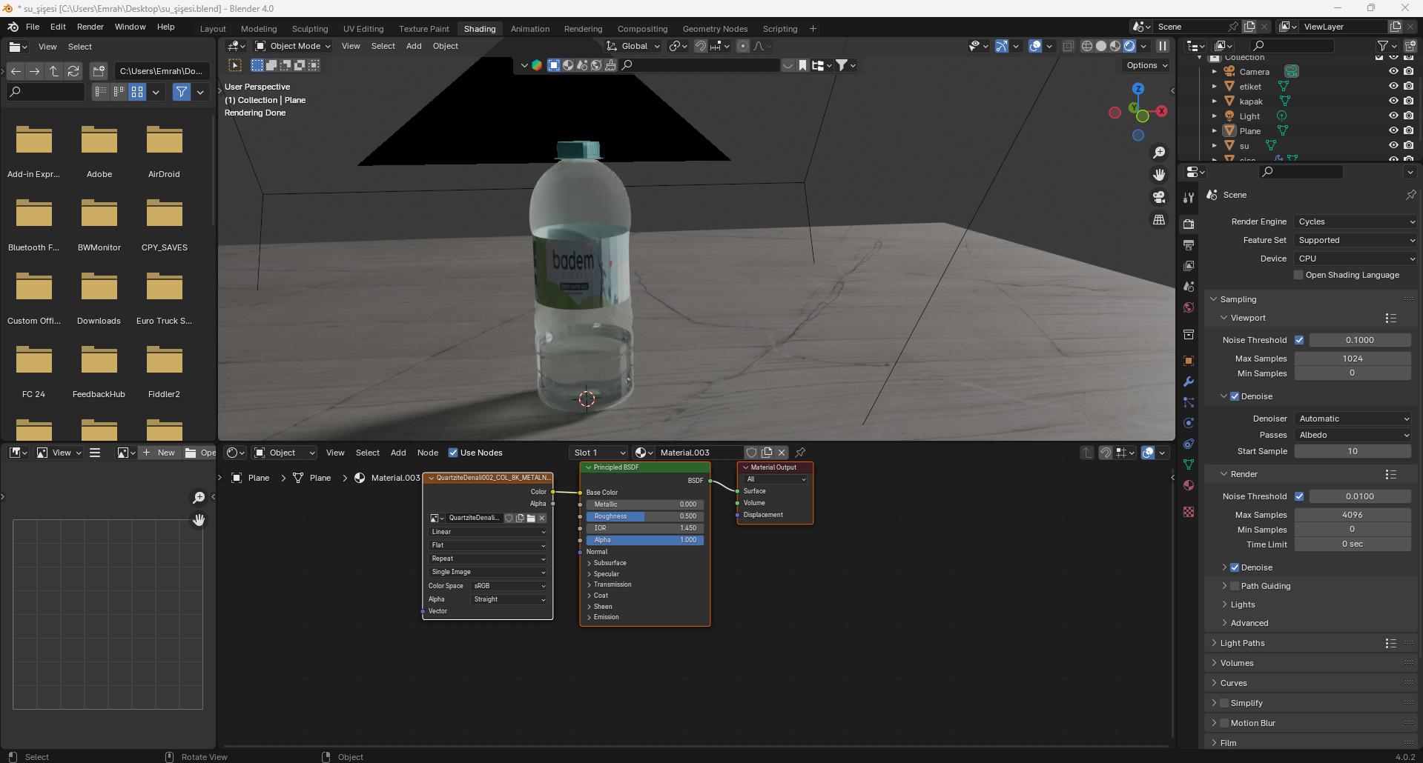The image size is (1423, 763).
Task: Switch to Compositing workspace tab
Action: click(642, 29)
